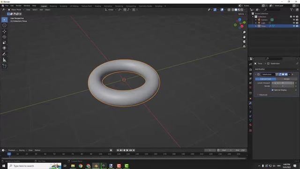The image size is (300, 169).
Task: Collapse the Subdivision modifier panel
Action: click(x=255, y=74)
